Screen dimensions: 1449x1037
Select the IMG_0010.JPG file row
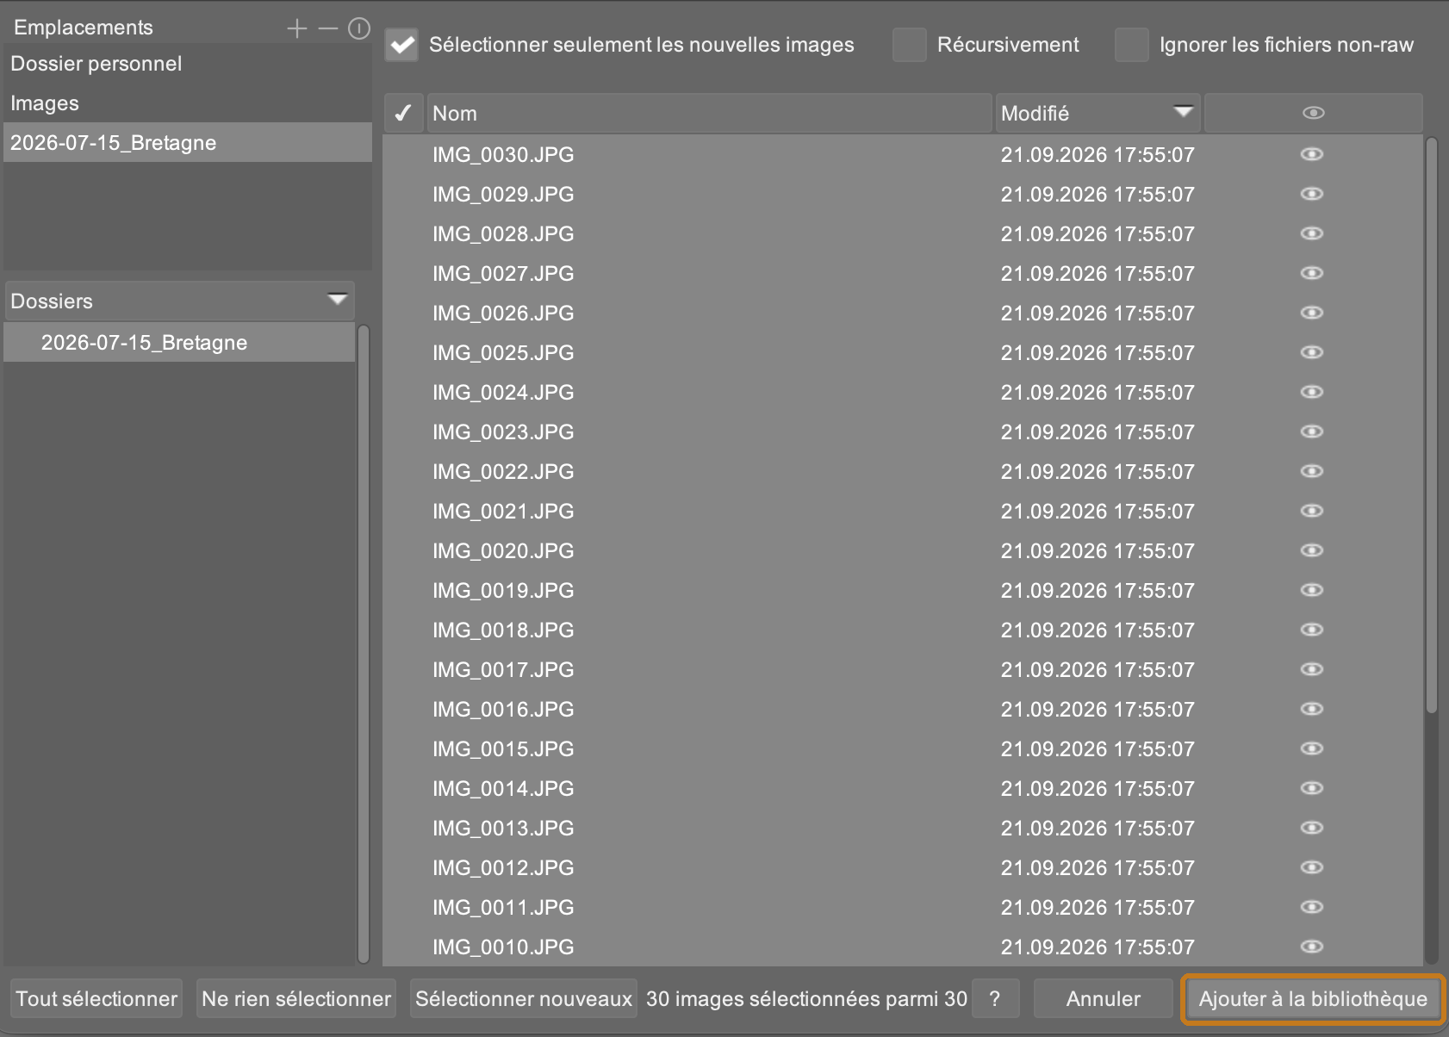click(903, 947)
